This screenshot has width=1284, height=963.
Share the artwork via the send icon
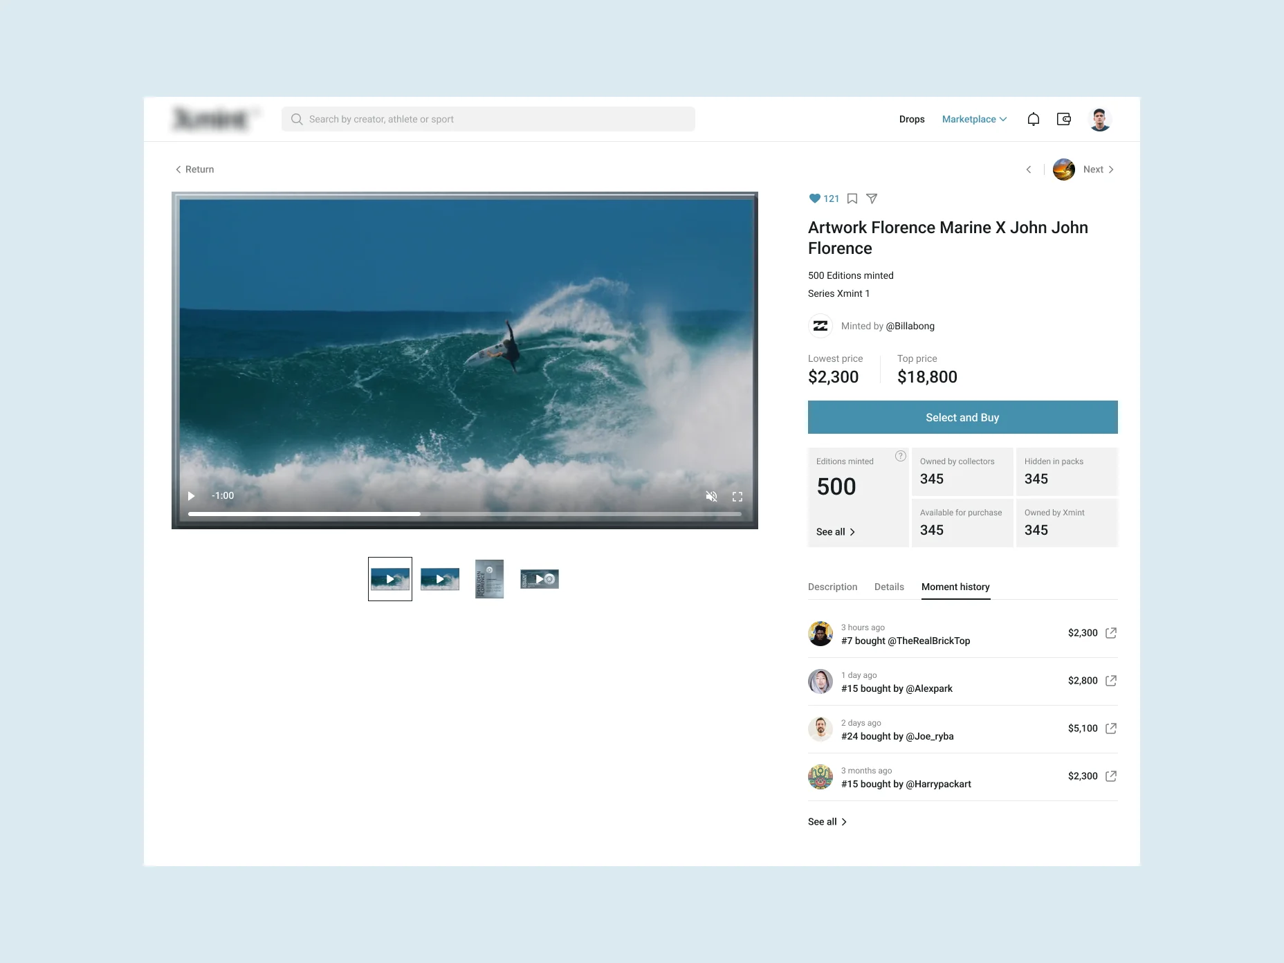coord(872,199)
